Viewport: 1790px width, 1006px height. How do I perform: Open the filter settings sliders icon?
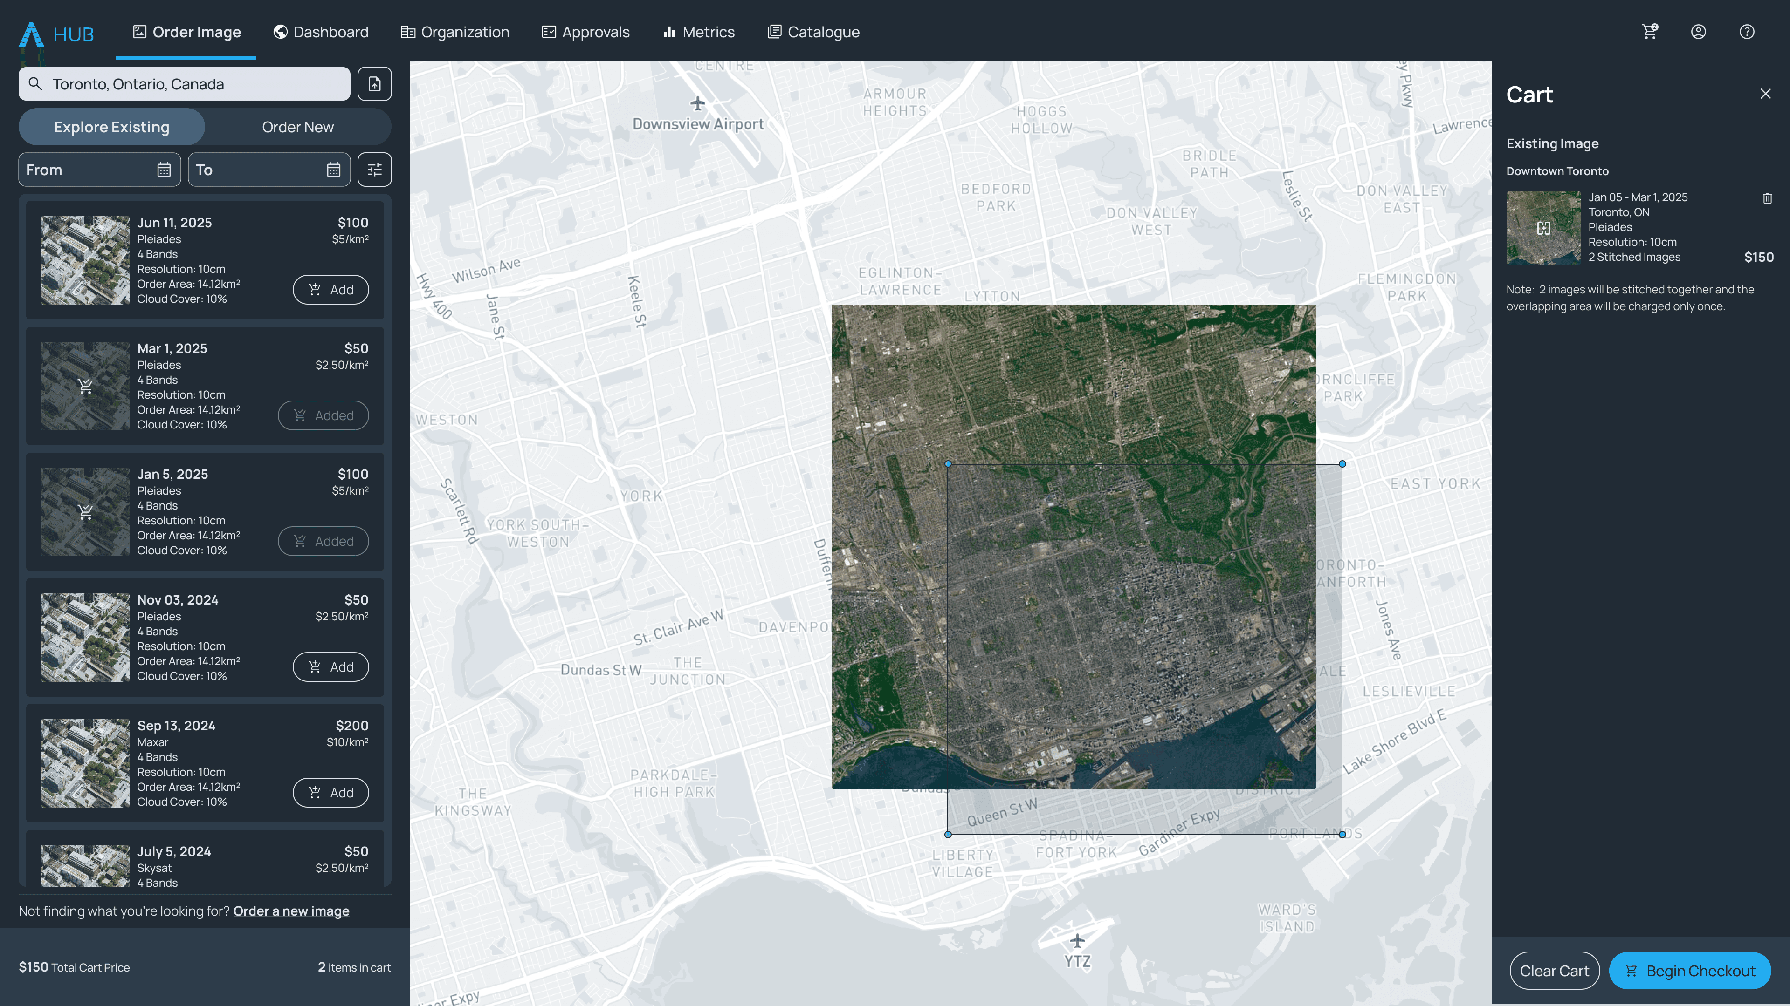[374, 170]
